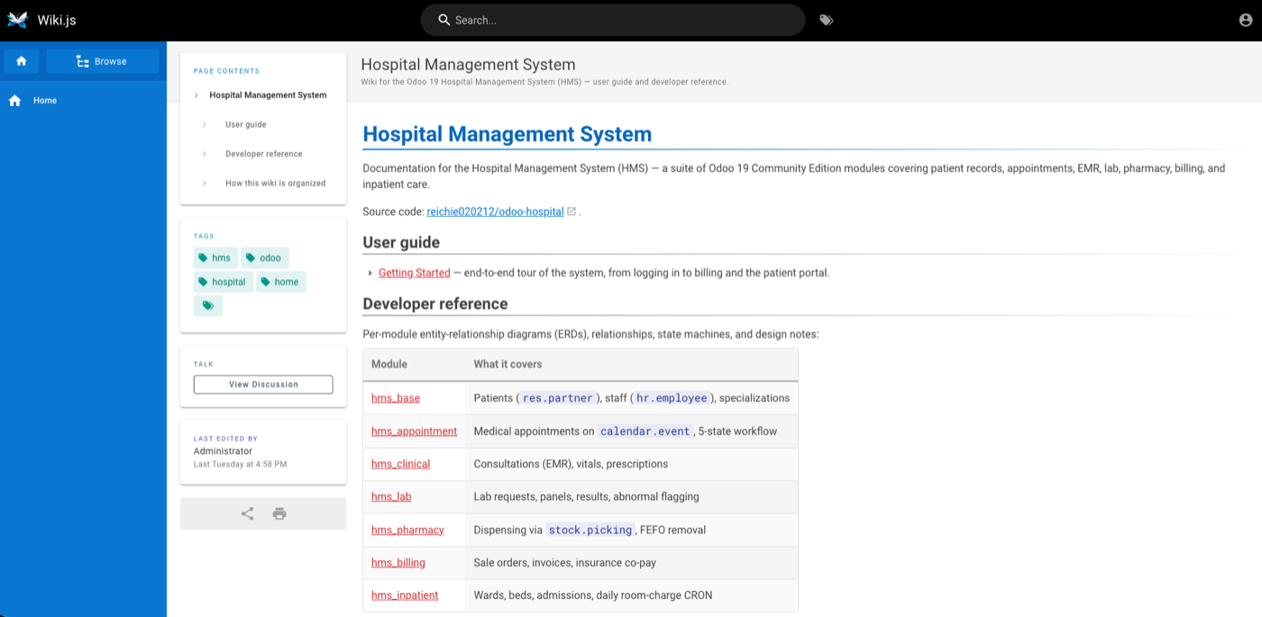1262x617 pixels.
Task: Open the hms_inpatient module link
Action: coord(405,595)
